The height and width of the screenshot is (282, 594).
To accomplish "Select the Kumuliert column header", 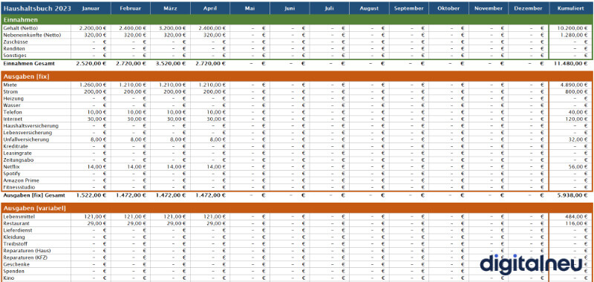I will (x=570, y=8).
